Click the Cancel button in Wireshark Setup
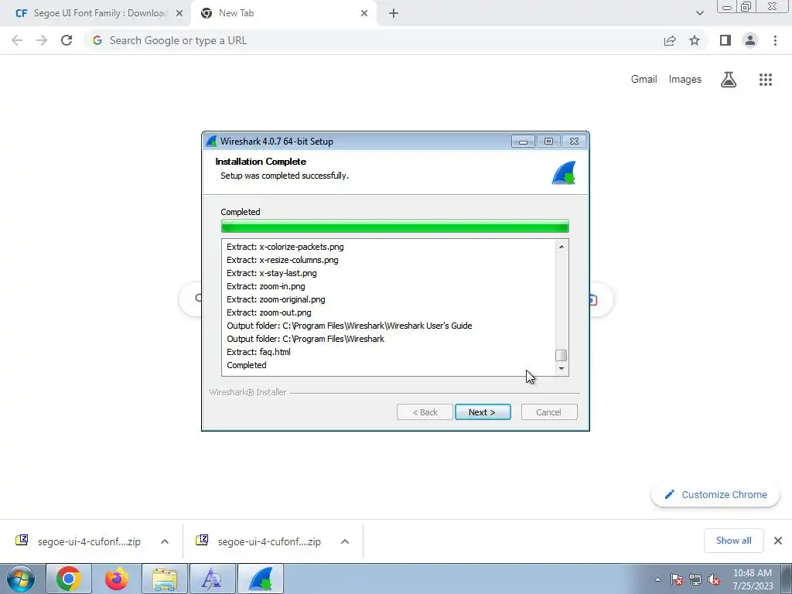The width and height of the screenshot is (792, 594). click(x=549, y=412)
